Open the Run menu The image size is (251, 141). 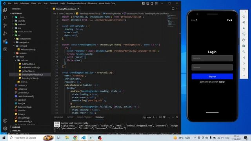click(45, 4)
